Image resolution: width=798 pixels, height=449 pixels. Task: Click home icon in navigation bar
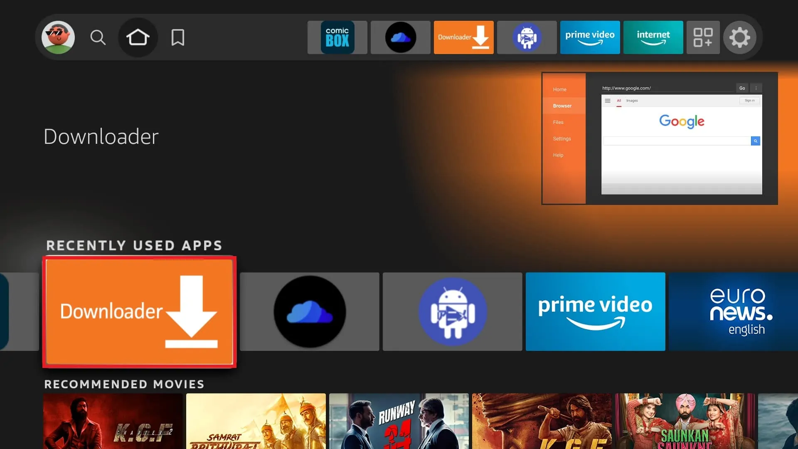click(138, 37)
